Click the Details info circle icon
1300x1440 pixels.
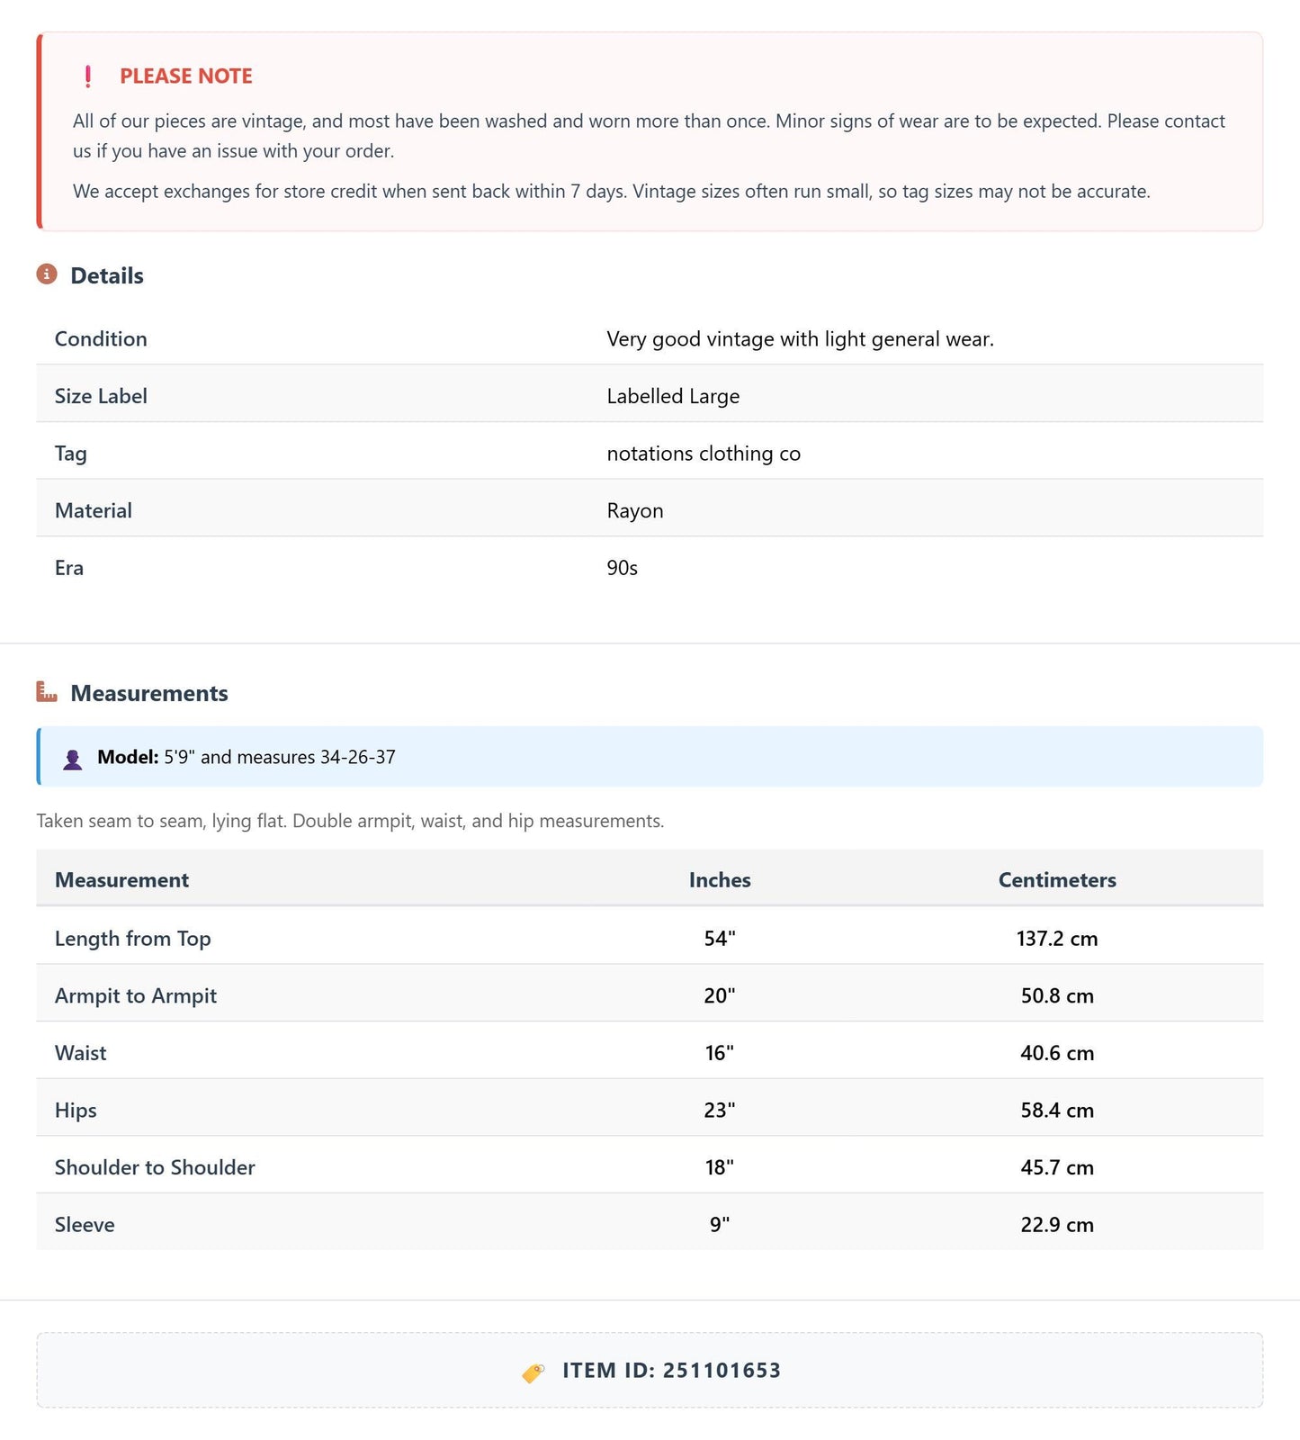pos(47,274)
